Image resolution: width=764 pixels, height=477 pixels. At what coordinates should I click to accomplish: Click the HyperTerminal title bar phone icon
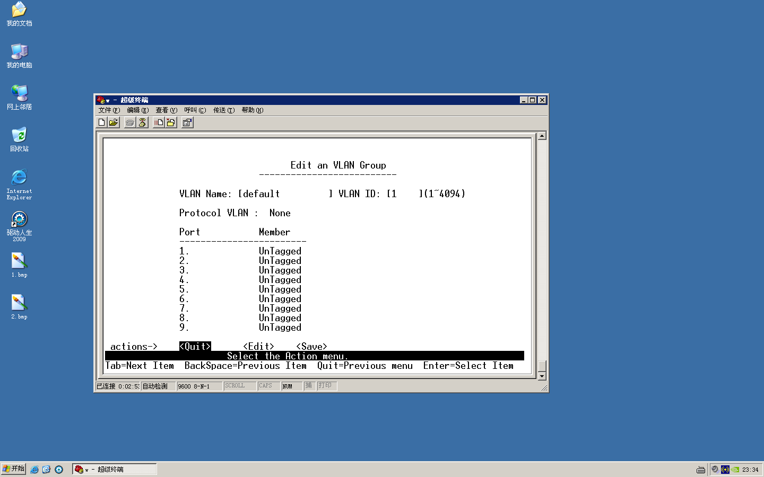tap(101, 100)
